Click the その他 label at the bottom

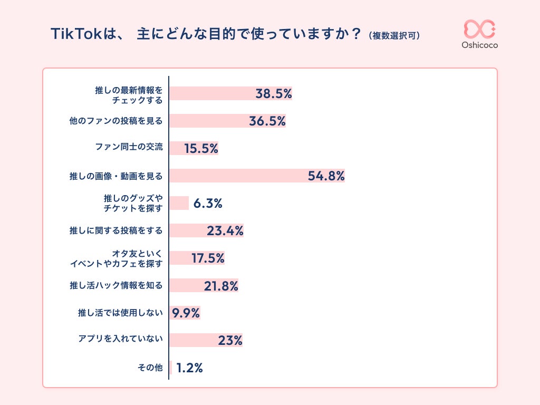pyautogui.click(x=150, y=368)
